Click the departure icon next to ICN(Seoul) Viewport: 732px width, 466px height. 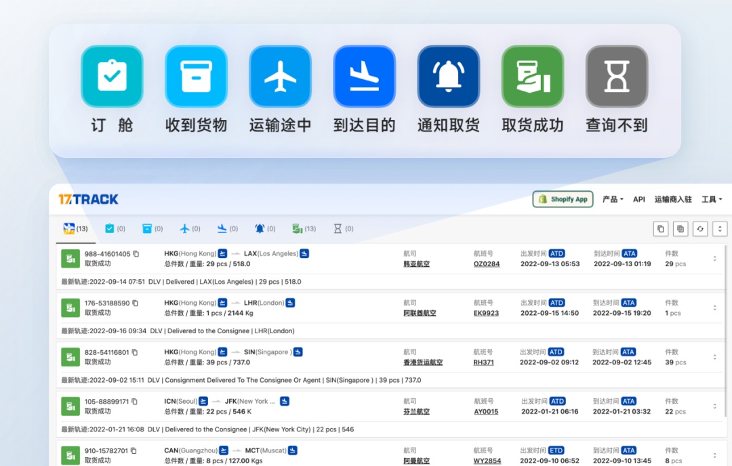(203, 401)
